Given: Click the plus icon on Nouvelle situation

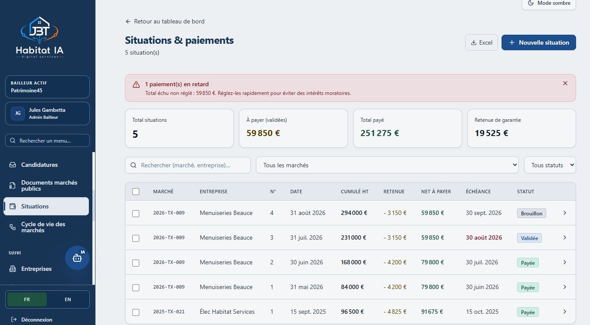Looking at the screenshot, I should 512,42.
